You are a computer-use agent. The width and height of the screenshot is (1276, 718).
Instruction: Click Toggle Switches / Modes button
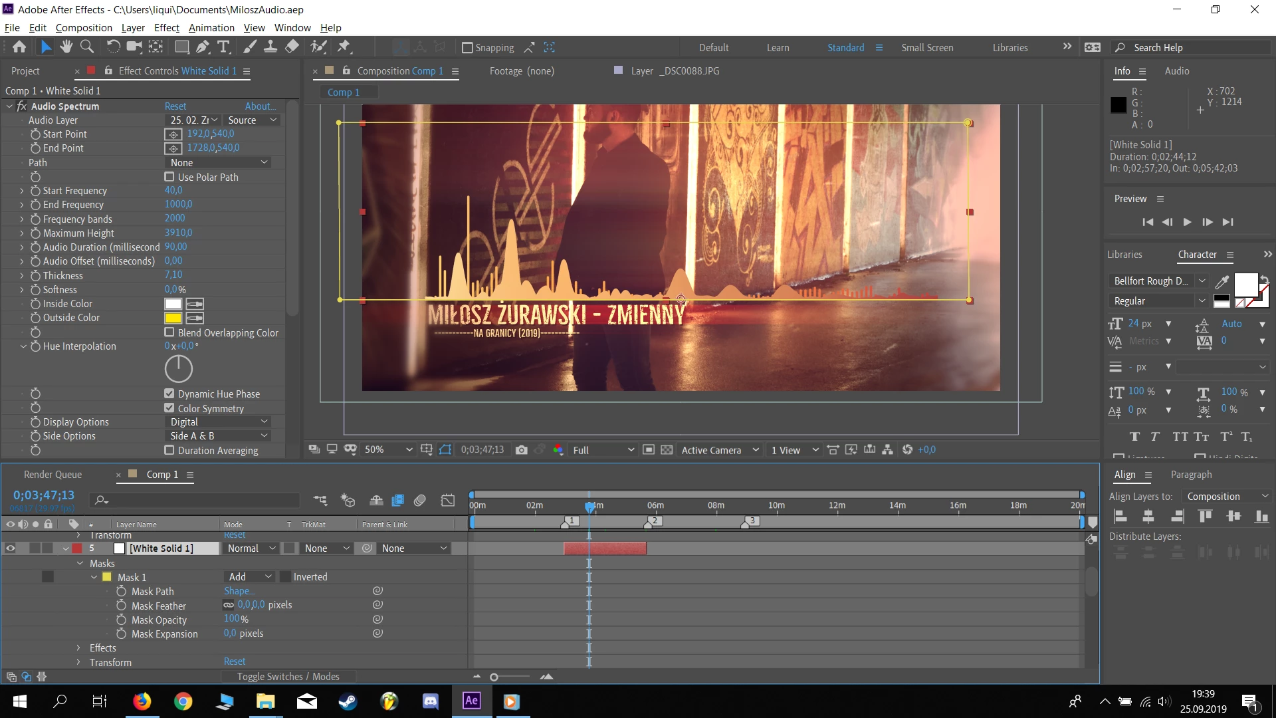pyautogui.click(x=288, y=677)
